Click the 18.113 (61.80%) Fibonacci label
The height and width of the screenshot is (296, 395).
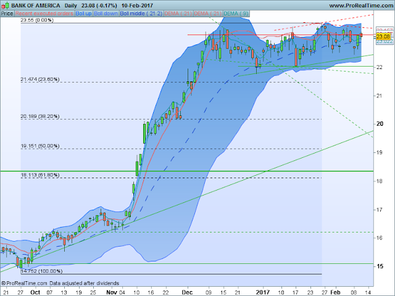coord(40,175)
